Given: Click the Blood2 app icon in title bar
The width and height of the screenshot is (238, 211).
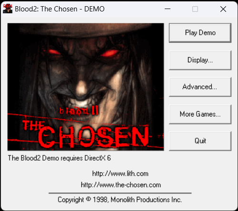Looking at the screenshot, I should click(x=8, y=9).
